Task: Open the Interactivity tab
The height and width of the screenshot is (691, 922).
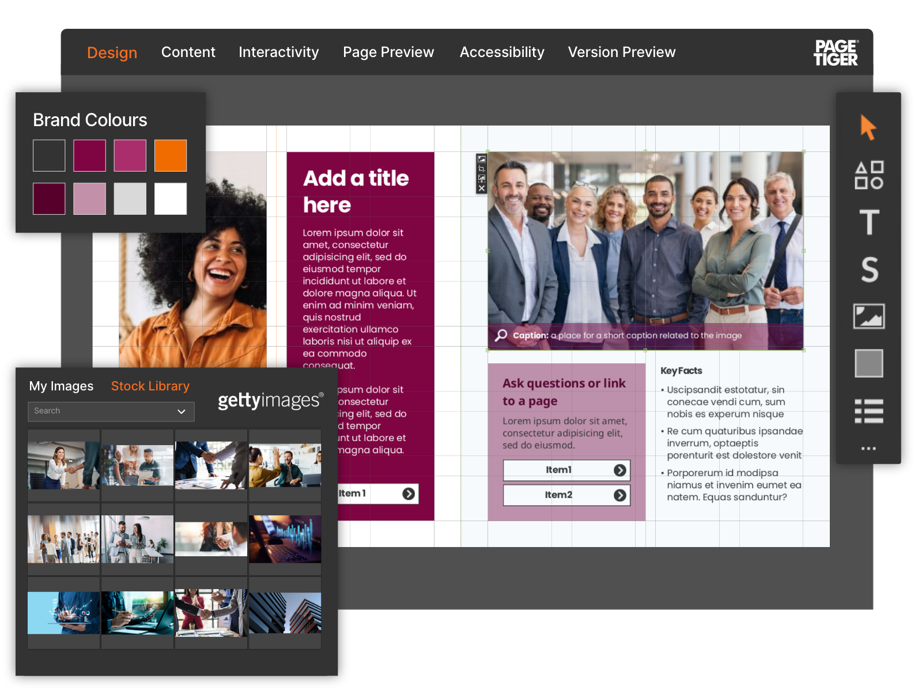Action: pyautogui.click(x=279, y=52)
